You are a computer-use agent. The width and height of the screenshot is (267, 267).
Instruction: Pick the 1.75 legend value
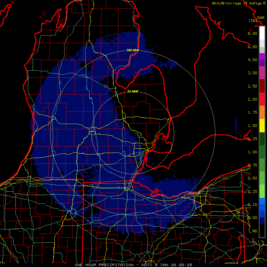[x=252, y=112]
